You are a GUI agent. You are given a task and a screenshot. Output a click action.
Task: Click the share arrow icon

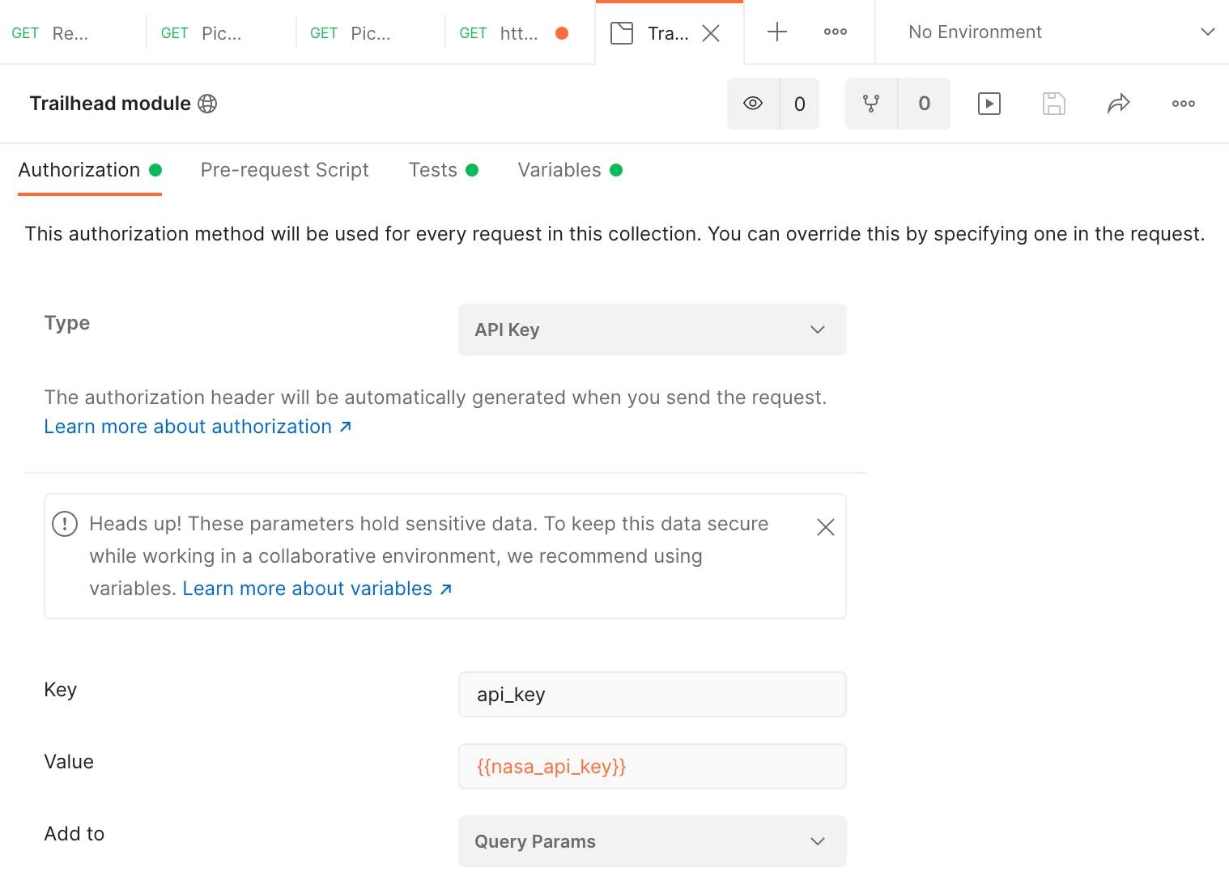pyautogui.click(x=1118, y=104)
